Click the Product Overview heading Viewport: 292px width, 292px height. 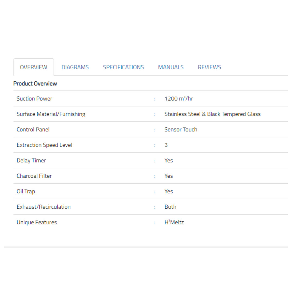coord(35,84)
